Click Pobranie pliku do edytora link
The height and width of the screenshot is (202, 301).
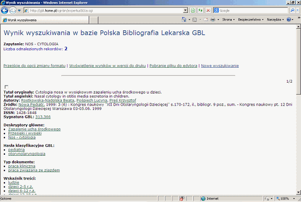[x=173, y=66]
